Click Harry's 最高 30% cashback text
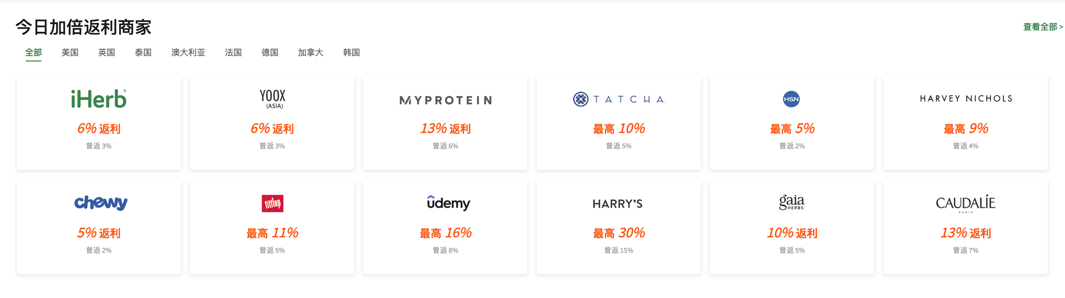The image size is (1065, 298). pyautogui.click(x=619, y=233)
